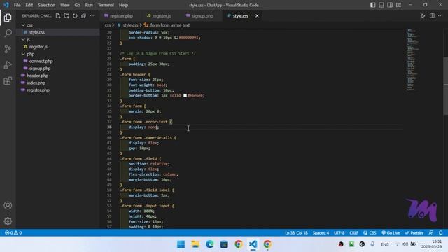The width and height of the screenshot is (448, 252).
Task: Change file encoding UTF-8
Action: (x=339, y=233)
